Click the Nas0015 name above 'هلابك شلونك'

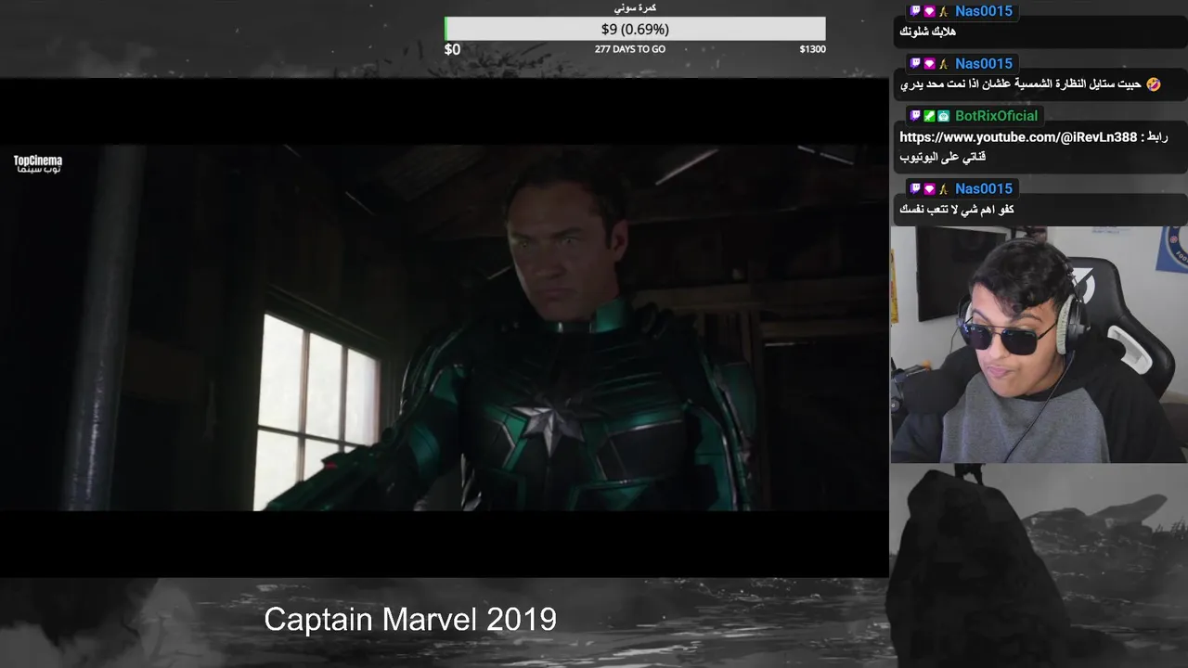pos(984,11)
